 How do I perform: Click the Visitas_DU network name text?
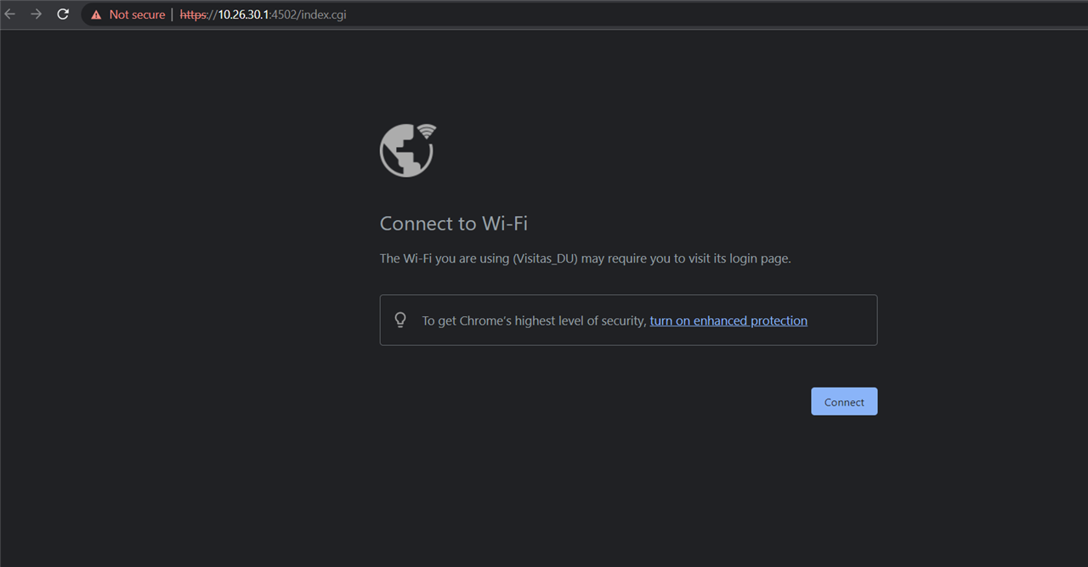545,258
